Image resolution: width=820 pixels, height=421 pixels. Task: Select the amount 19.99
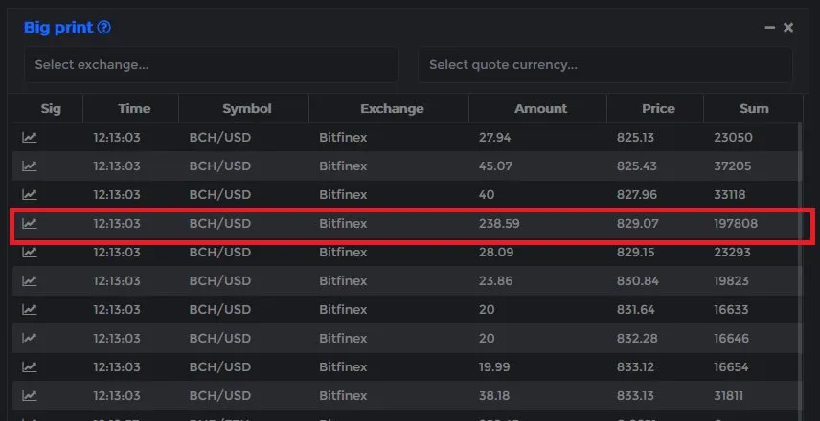494,367
